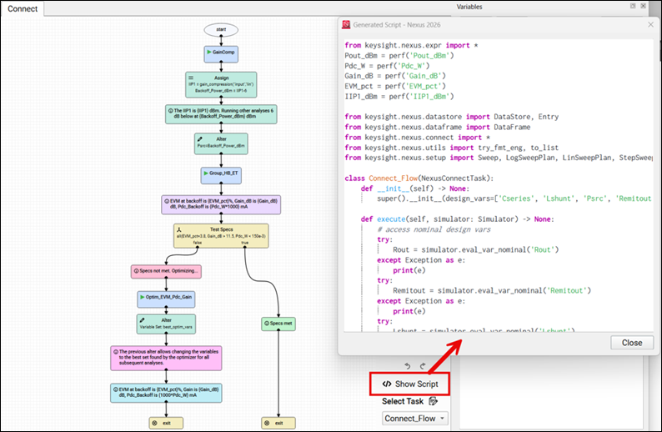
Task: Select the magenta previous alter note node
Action: (x=166, y=358)
